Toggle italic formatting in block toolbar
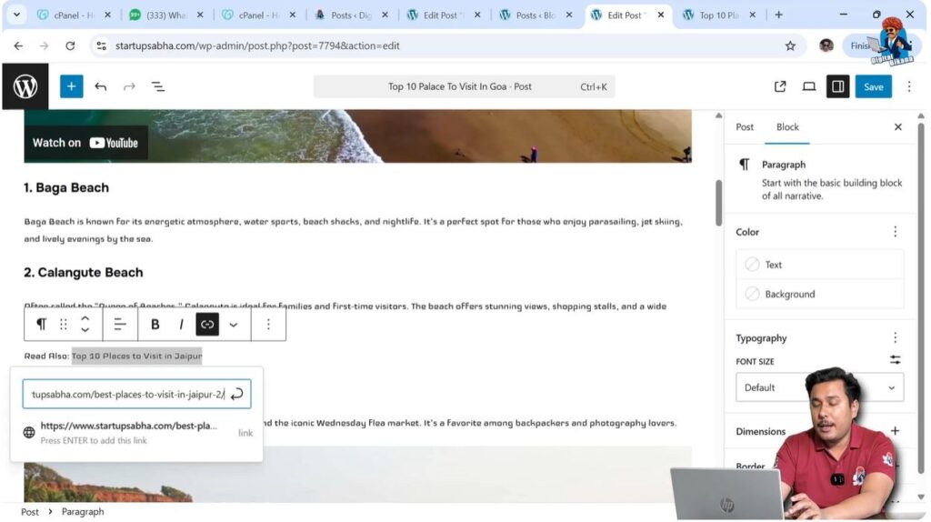The image size is (931, 522). coord(181,325)
